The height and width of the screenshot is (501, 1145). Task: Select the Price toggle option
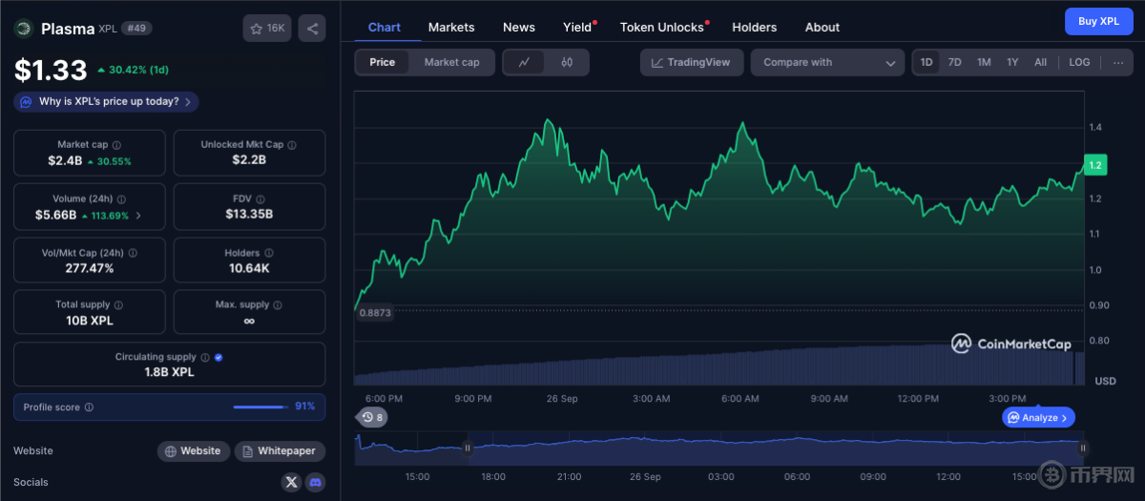[x=383, y=63]
